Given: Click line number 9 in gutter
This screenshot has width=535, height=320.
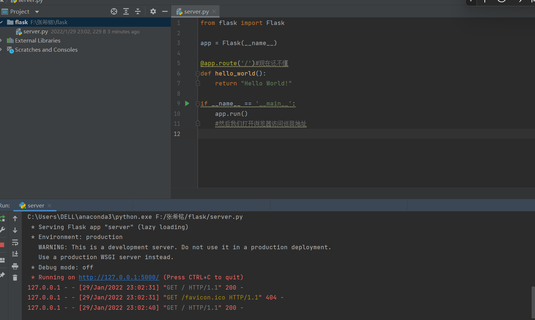Looking at the screenshot, I should 178,104.
